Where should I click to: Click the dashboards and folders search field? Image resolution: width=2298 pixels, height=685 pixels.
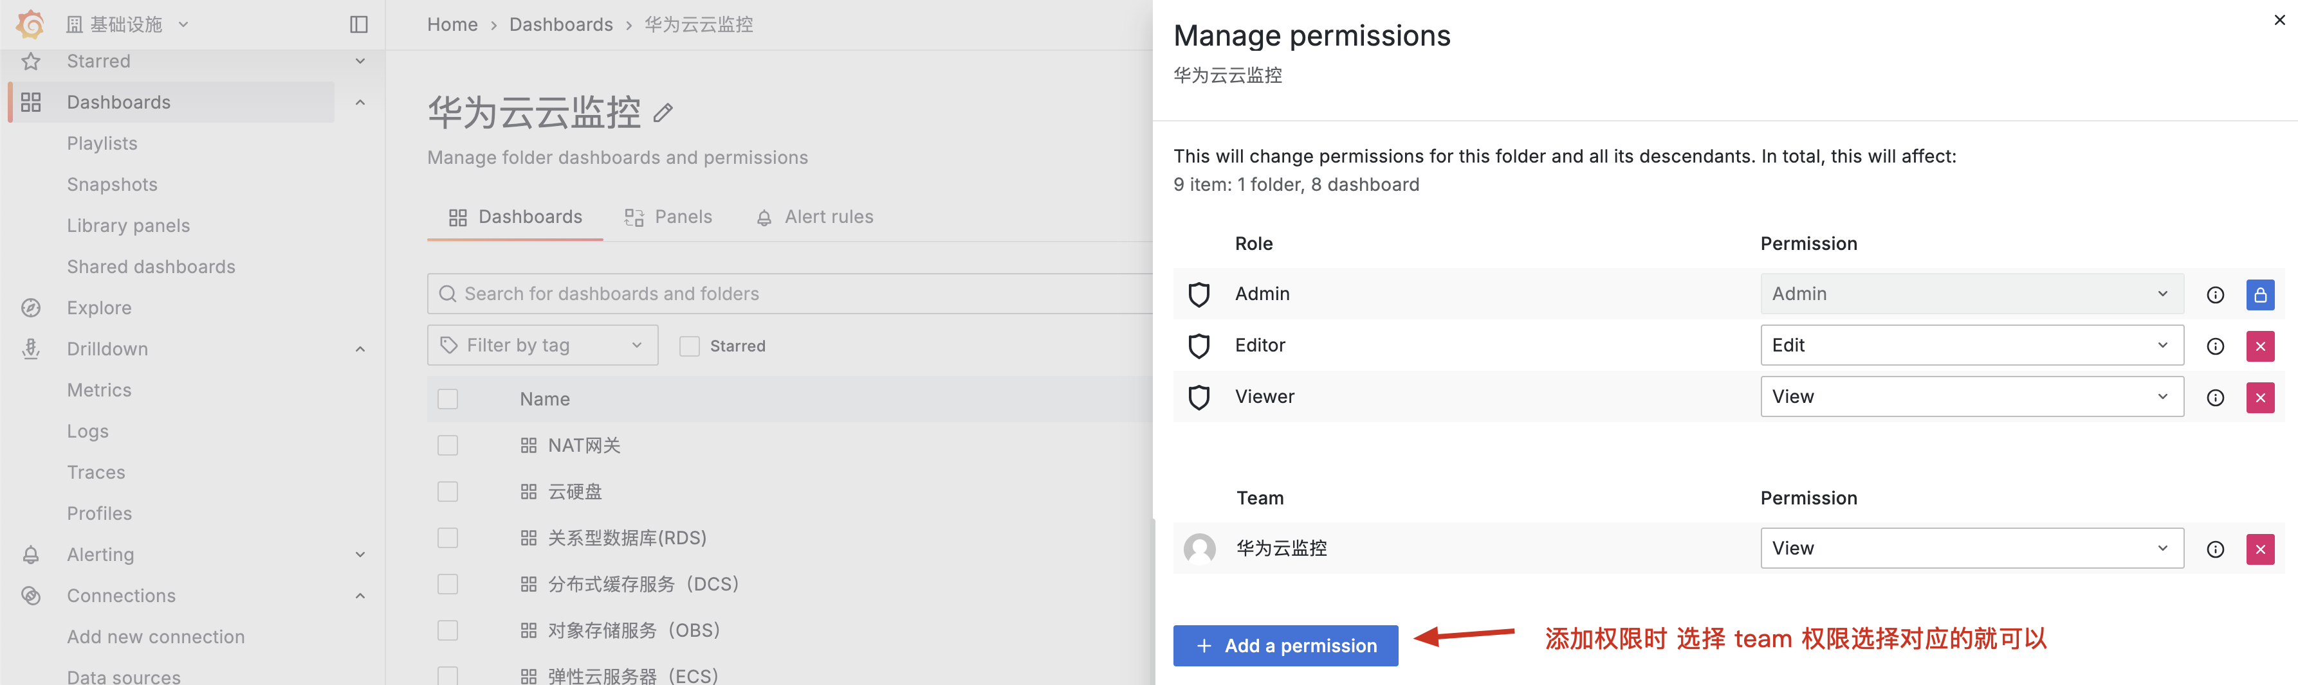794,294
